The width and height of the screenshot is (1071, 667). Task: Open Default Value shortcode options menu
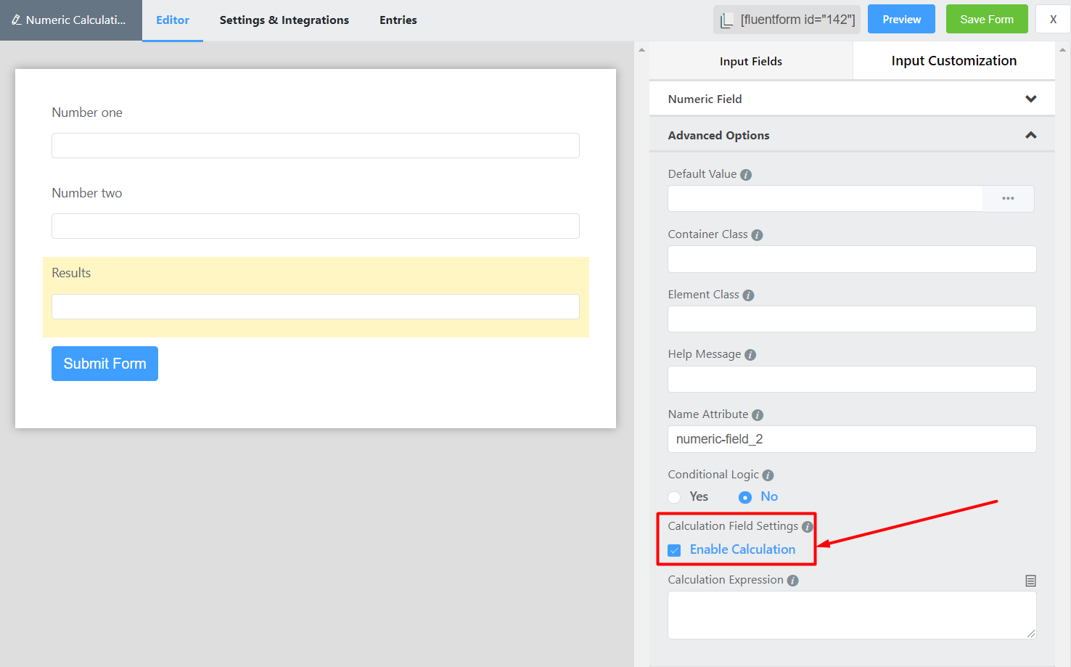[1008, 199]
